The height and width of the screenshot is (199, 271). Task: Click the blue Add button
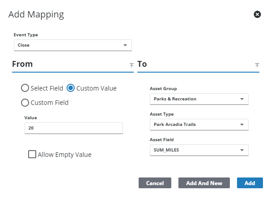(x=250, y=183)
